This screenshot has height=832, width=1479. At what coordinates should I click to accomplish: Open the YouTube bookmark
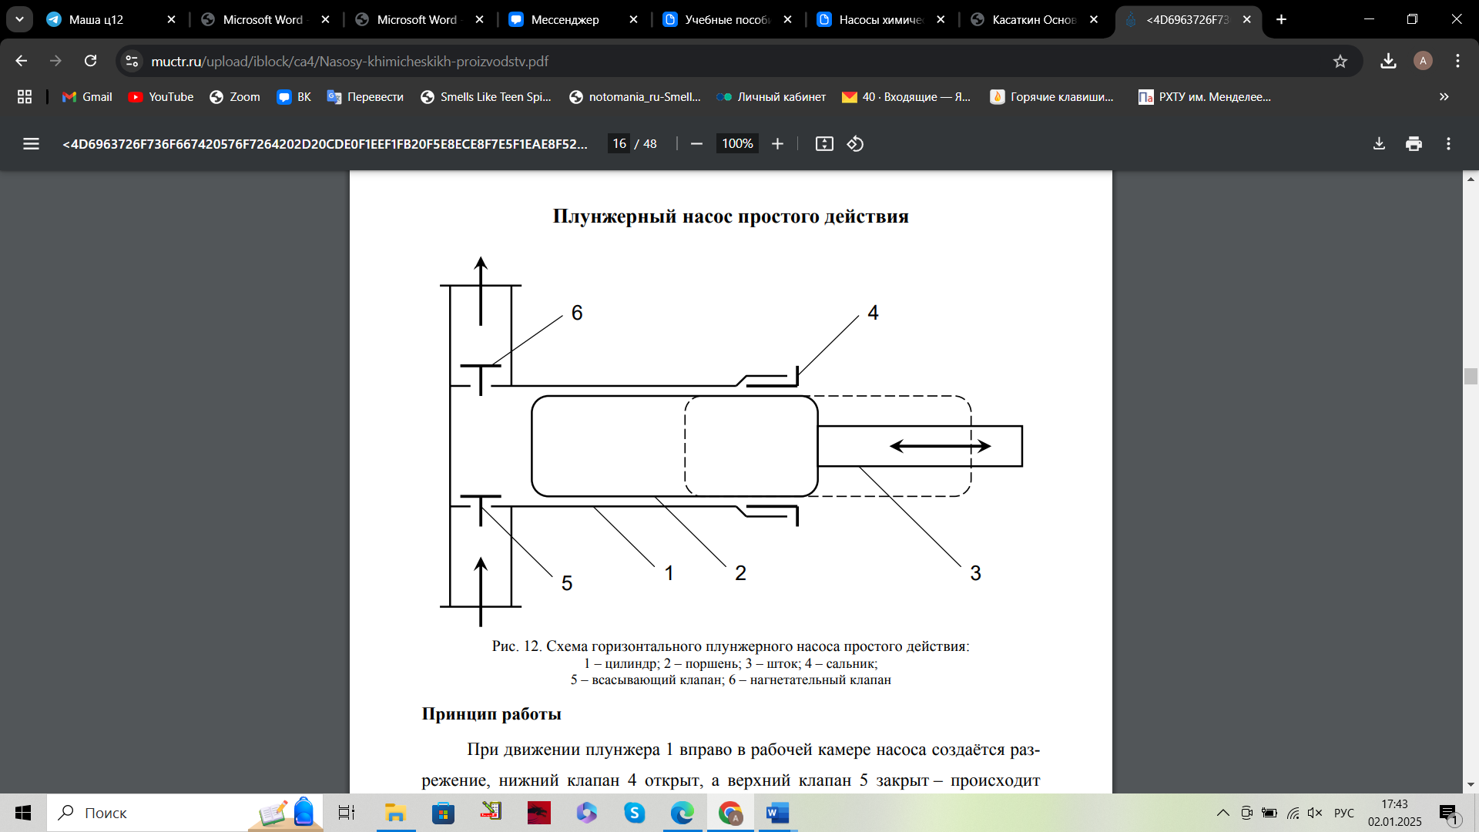click(x=161, y=96)
